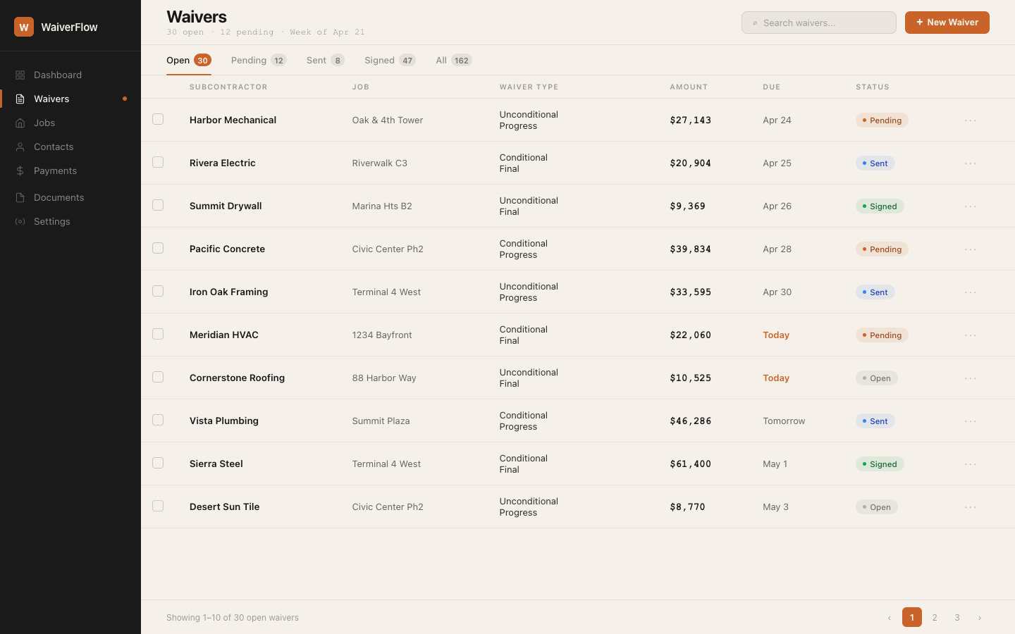Sort by the Due column header
The width and height of the screenshot is (1015, 634).
click(x=772, y=87)
